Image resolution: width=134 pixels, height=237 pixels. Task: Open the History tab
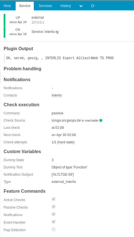pyautogui.click(x=66, y=6)
